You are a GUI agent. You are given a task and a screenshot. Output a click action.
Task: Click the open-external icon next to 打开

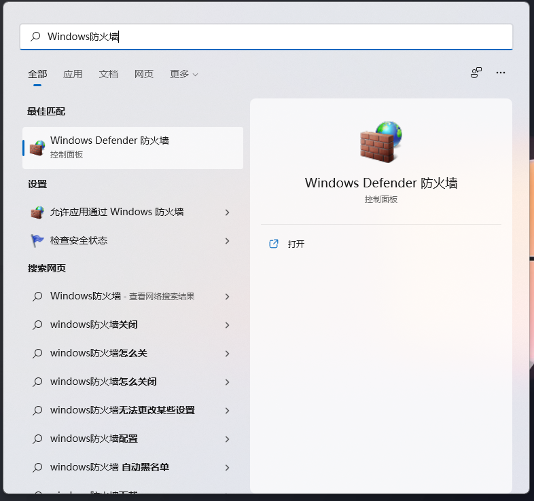click(x=274, y=244)
